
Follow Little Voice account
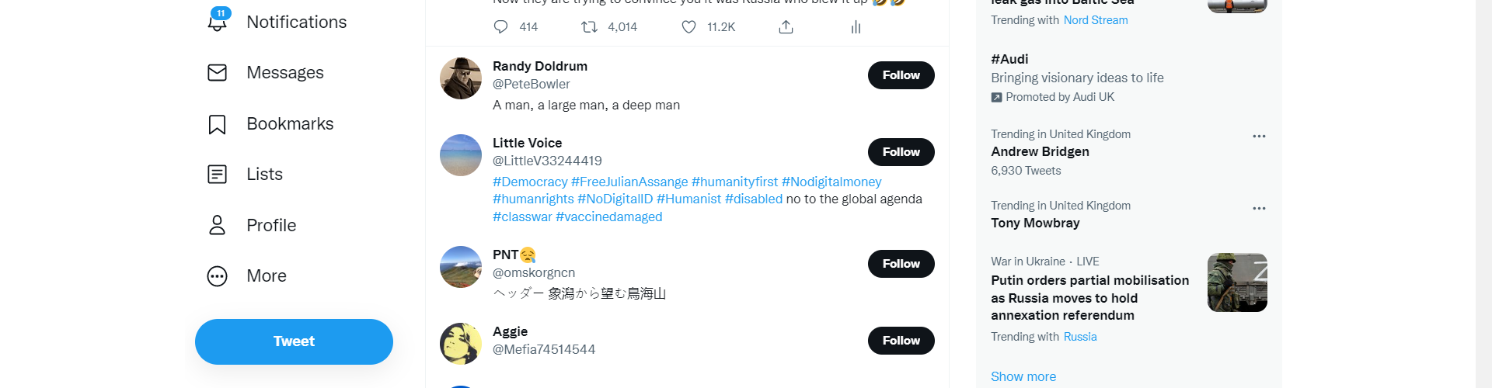pos(901,152)
